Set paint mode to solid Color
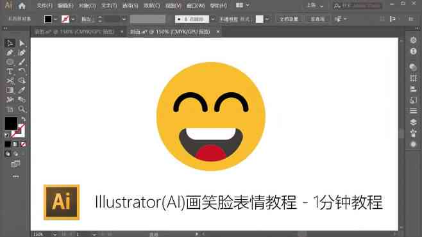The image size is (422, 237). 8,144
